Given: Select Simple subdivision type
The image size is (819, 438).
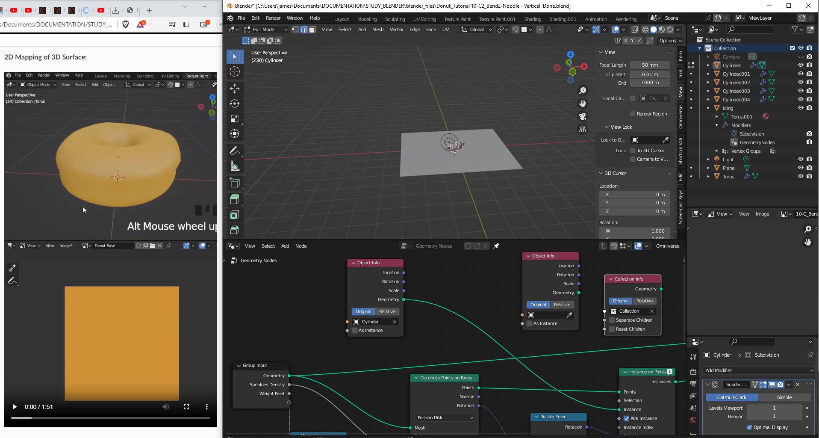Looking at the screenshot, I should click(784, 397).
